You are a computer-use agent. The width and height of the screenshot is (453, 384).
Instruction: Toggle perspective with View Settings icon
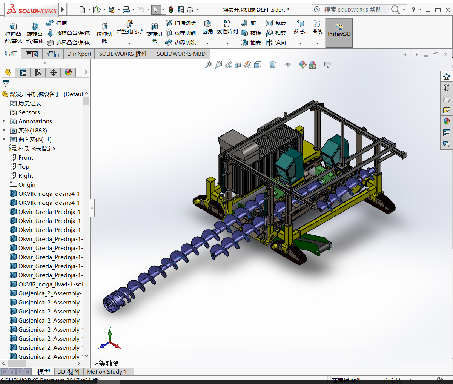tap(328, 65)
